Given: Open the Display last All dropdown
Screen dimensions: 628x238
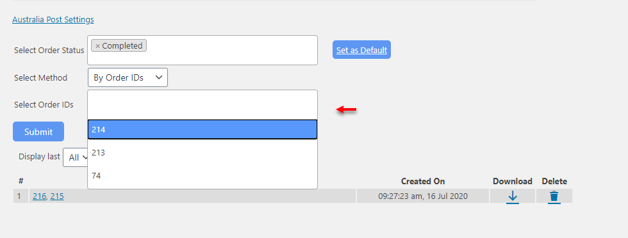Looking at the screenshot, I should pyautogui.click(x=76, y=157).
